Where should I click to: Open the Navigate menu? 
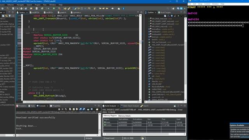(20, 5)
